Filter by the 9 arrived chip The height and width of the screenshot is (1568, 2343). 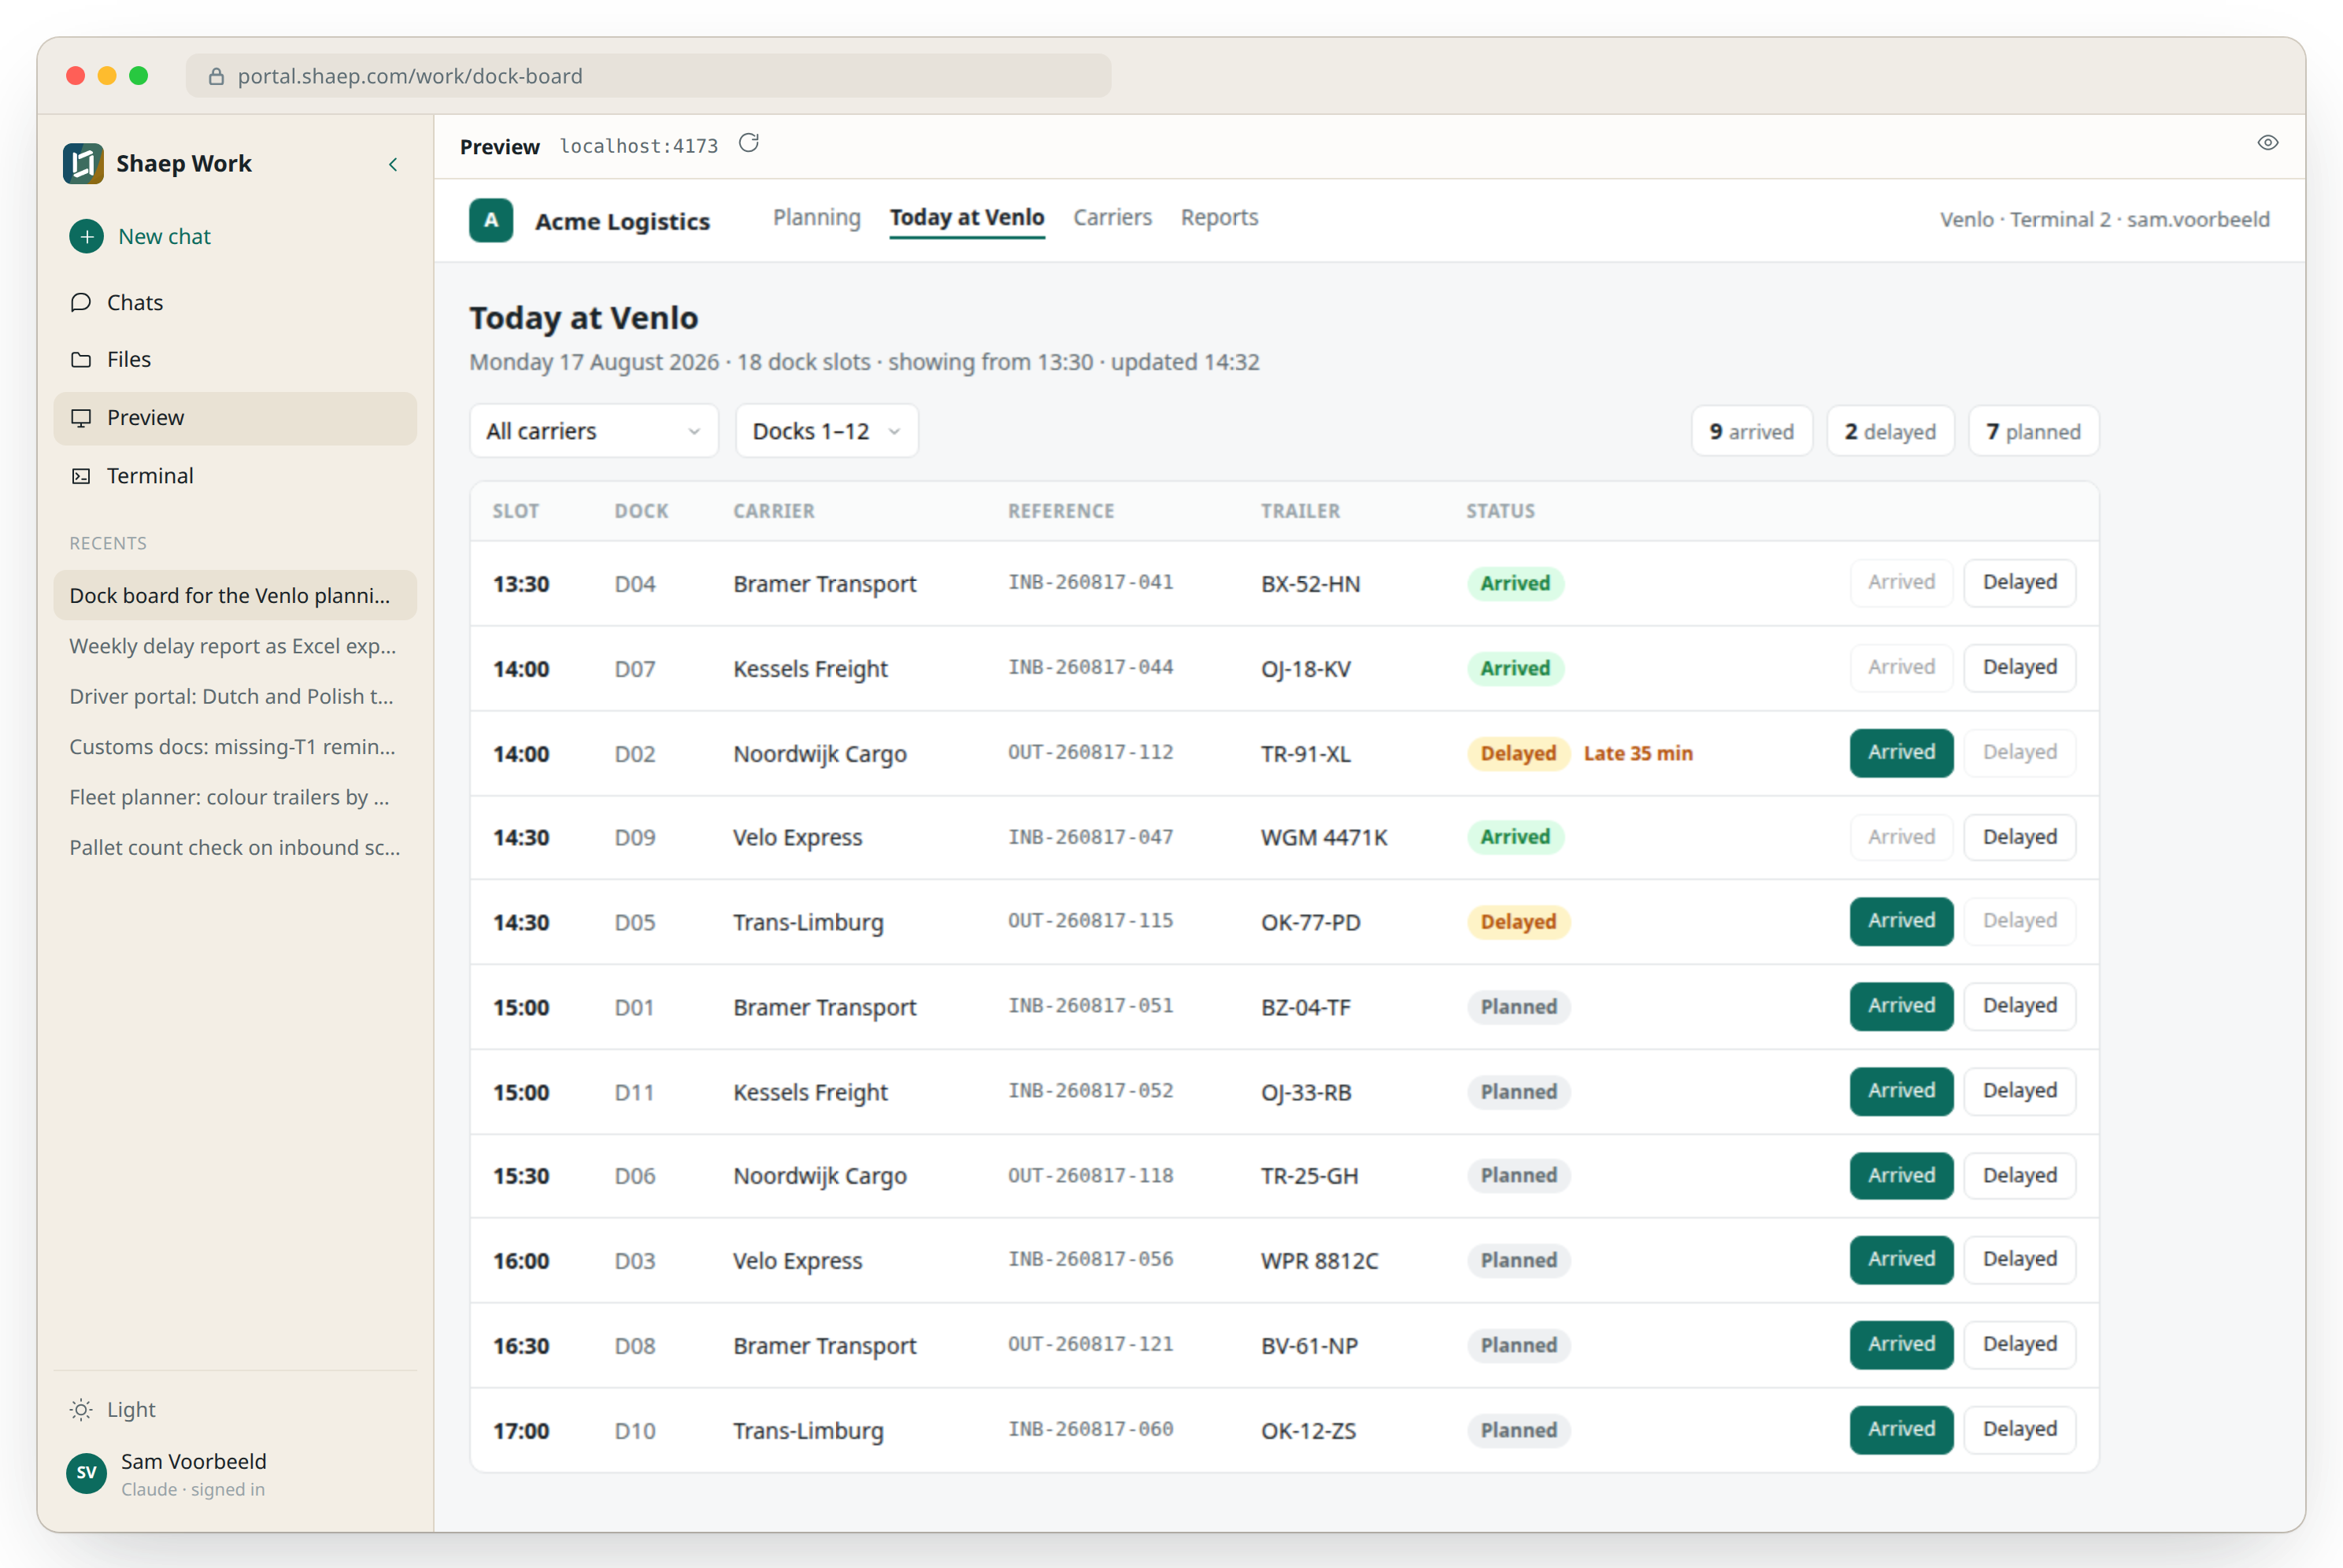1751,431
